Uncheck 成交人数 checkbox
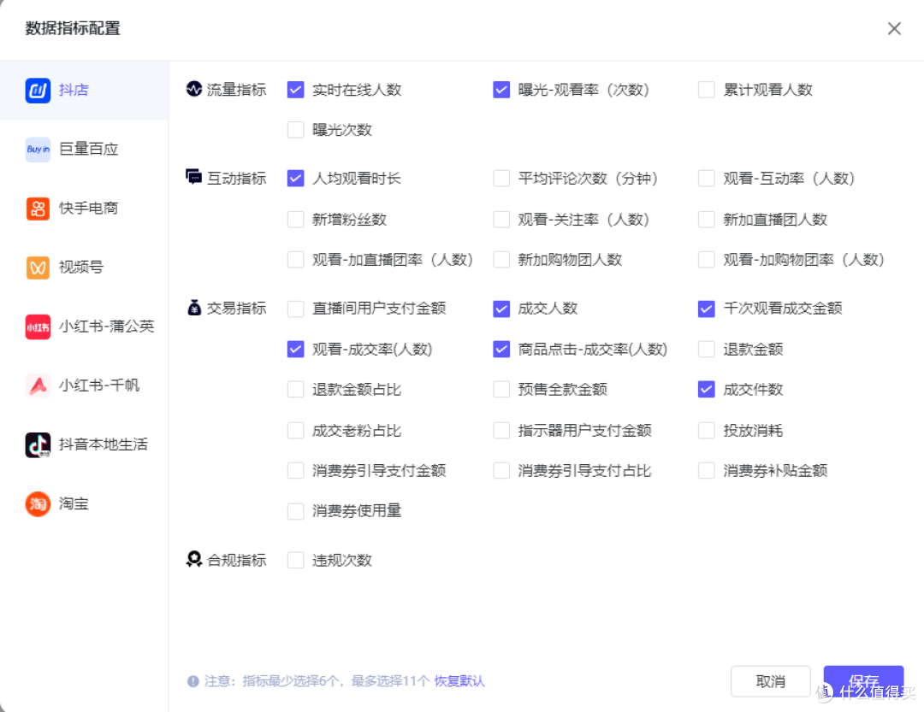Screen dimensions: 924x712 [x=501, y=309]
